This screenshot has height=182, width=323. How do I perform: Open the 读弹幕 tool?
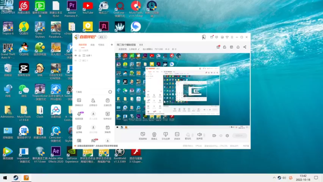(79, 129)
